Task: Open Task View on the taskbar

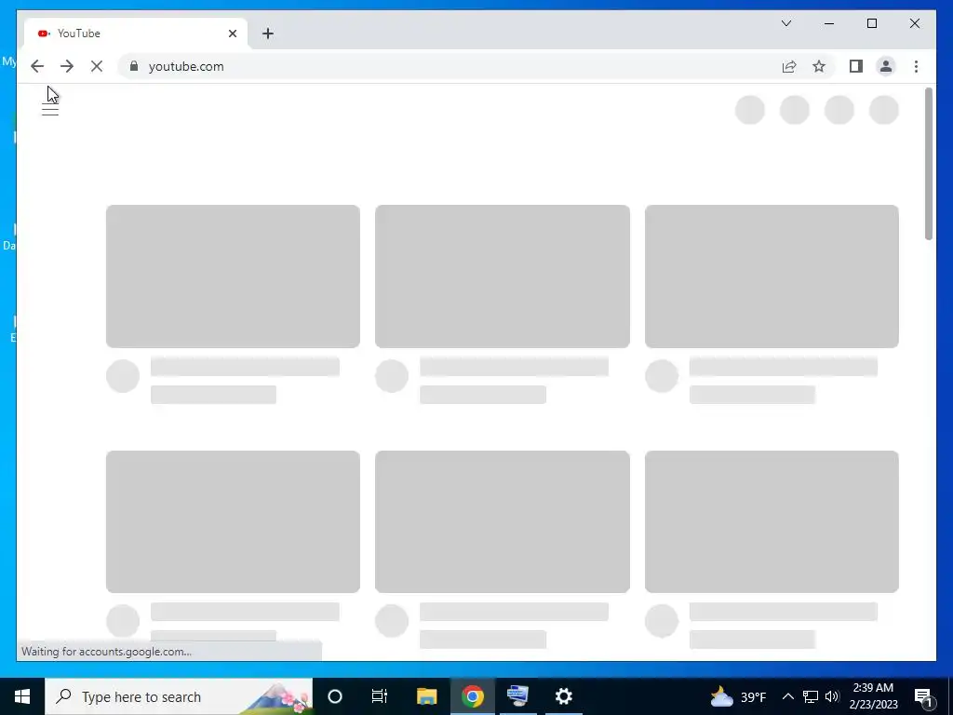Action: [380, 696]
